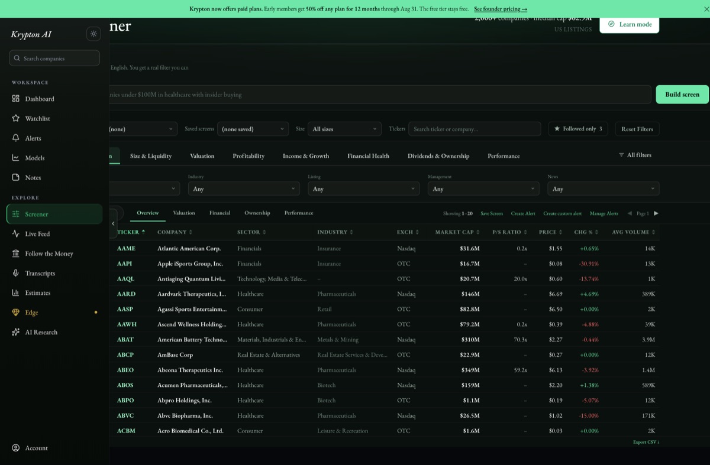Toggle Followed only filter
This screenshot has width=710, height=465.
577,129
